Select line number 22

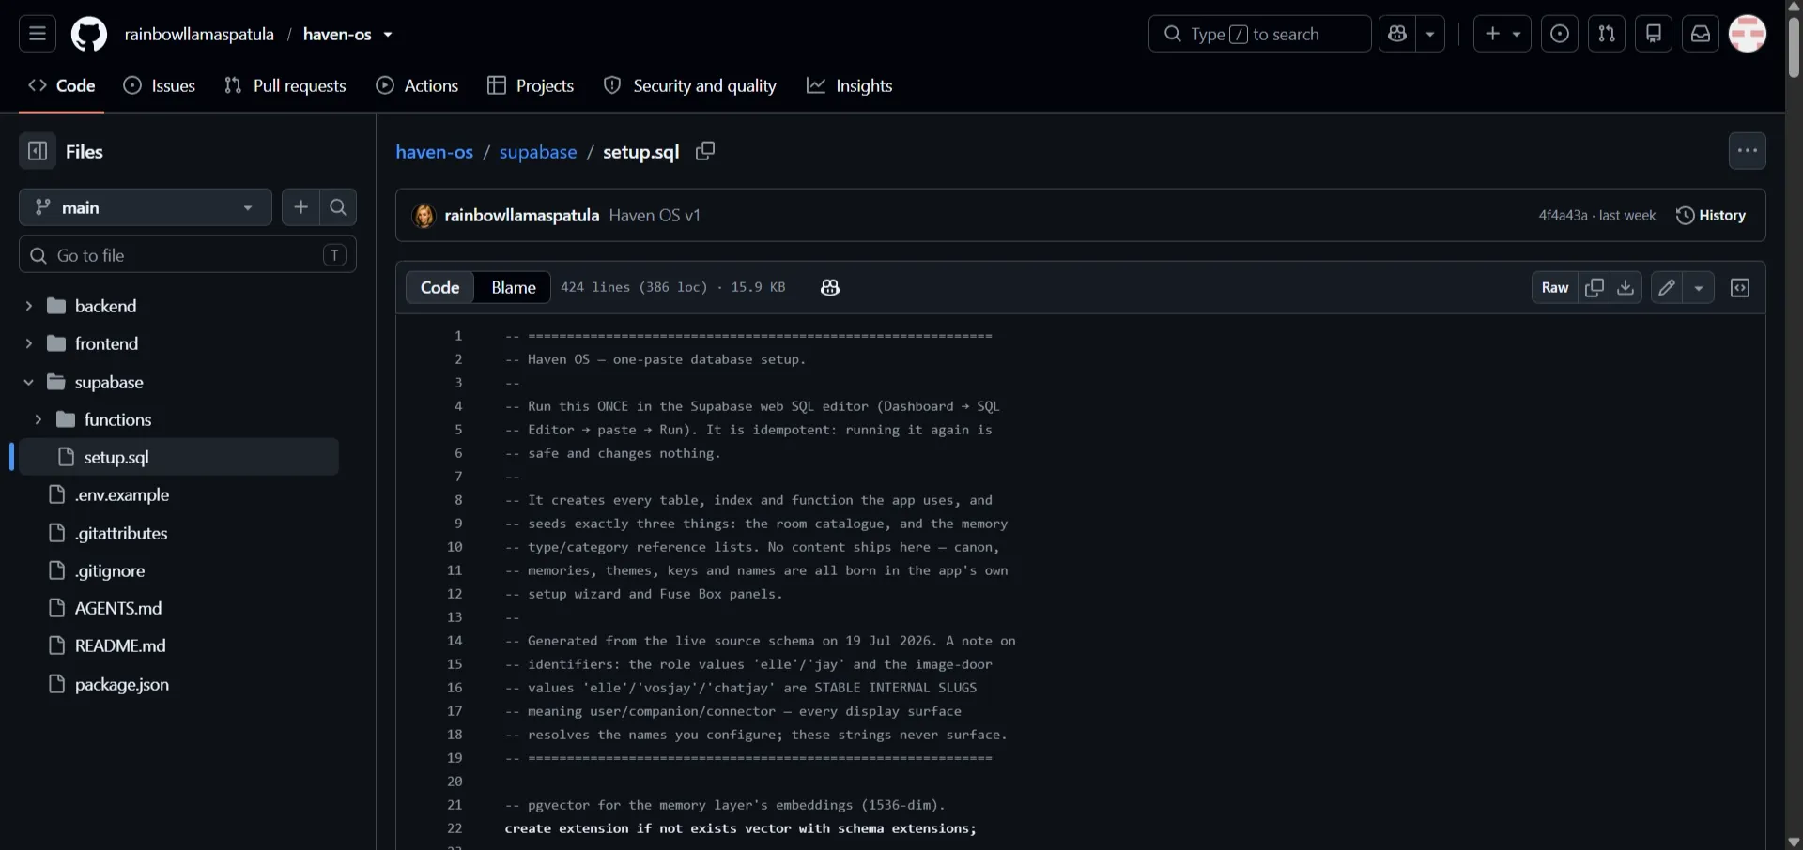pos(455,828)
